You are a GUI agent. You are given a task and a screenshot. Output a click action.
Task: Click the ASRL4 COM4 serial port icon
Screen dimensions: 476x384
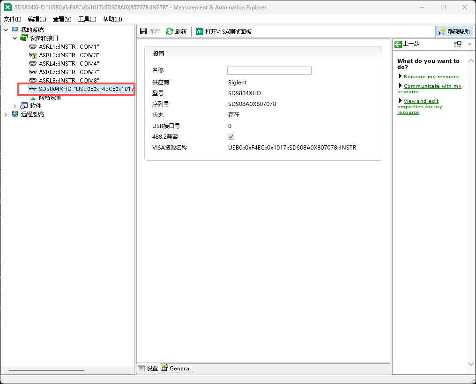(33, 63)
